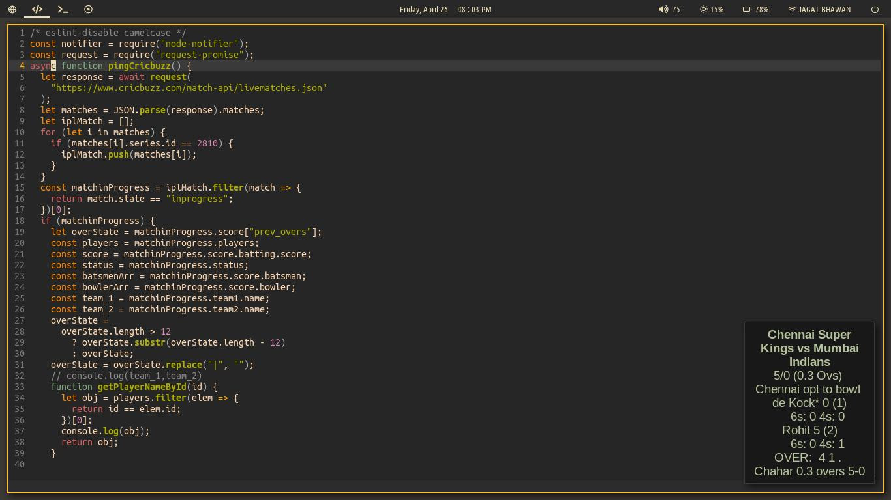Click 'Chahar 0.3 overs 5-0' in notification
891x500 pixels.
[809, 471]
